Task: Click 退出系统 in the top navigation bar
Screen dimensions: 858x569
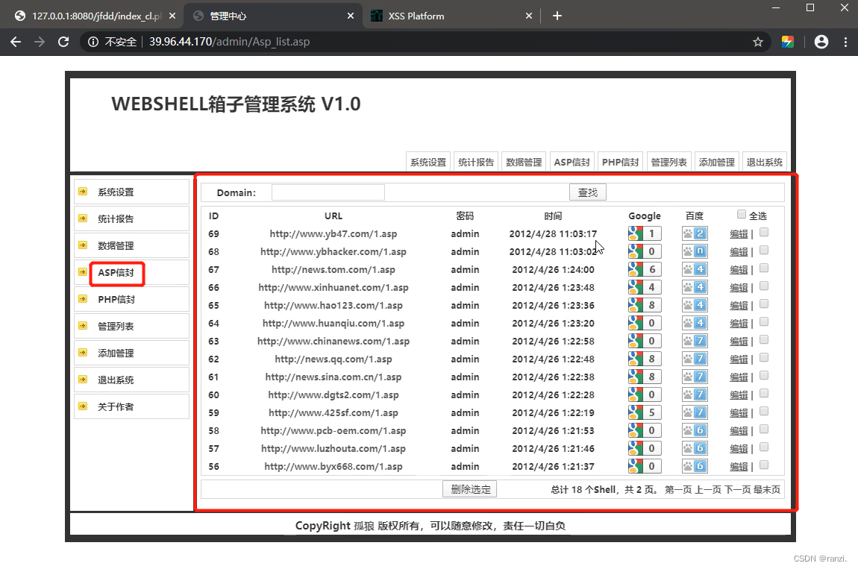Action: coord(765,162)
